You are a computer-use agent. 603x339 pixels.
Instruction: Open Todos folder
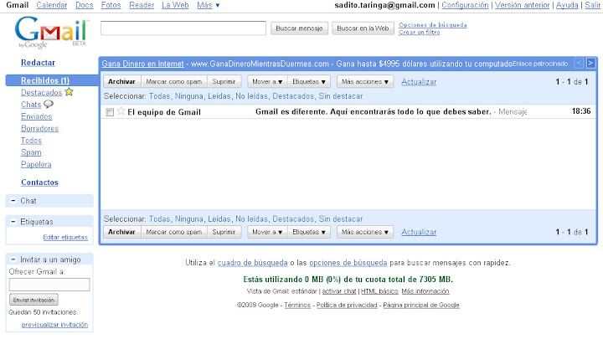tap(31, 140)
